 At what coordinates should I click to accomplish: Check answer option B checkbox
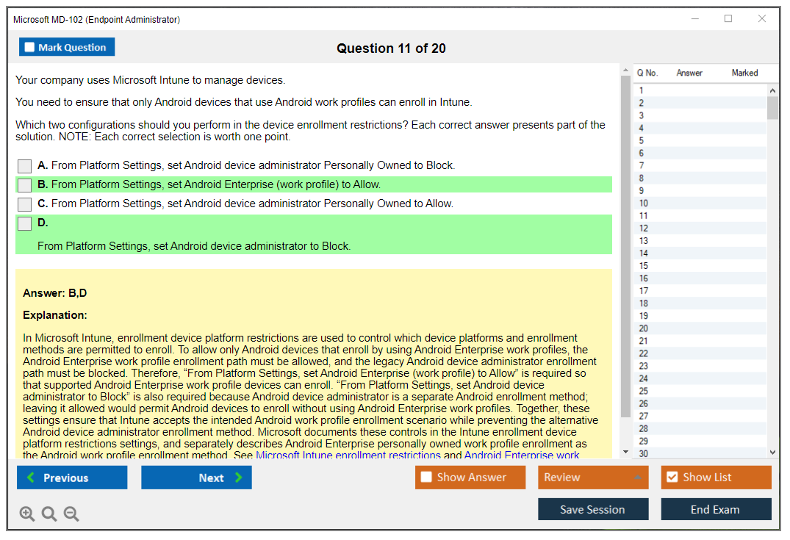(x=24, y=185)
